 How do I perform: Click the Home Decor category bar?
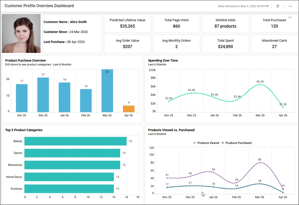(x=69, y=177)
